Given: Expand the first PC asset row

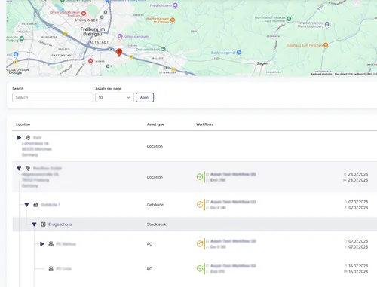Looking at the screenshot, I should click(x=42, y=244).
